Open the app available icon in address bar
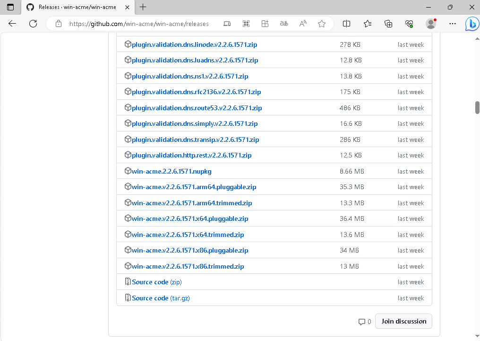The image size is (480, 341). coord(227,24)
